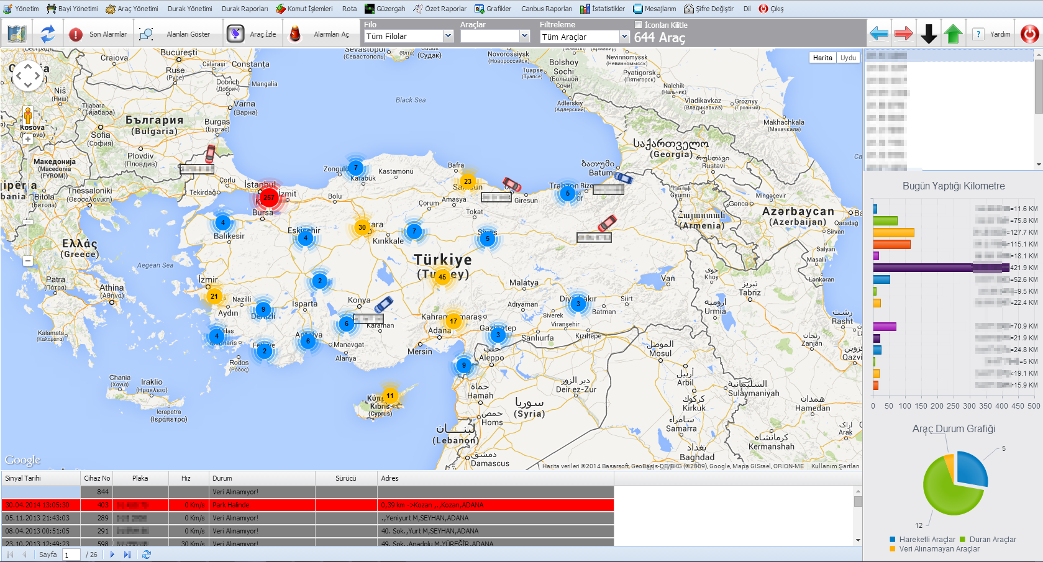Expand the Araçlar dropdown
1043x562 pixels.
pos(524,36)
